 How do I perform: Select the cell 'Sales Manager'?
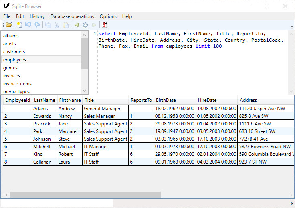pos(105,116)
